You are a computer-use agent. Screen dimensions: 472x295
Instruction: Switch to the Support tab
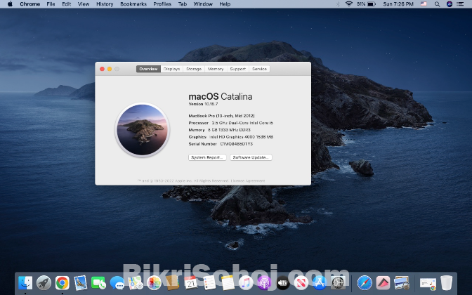point(238,69)
